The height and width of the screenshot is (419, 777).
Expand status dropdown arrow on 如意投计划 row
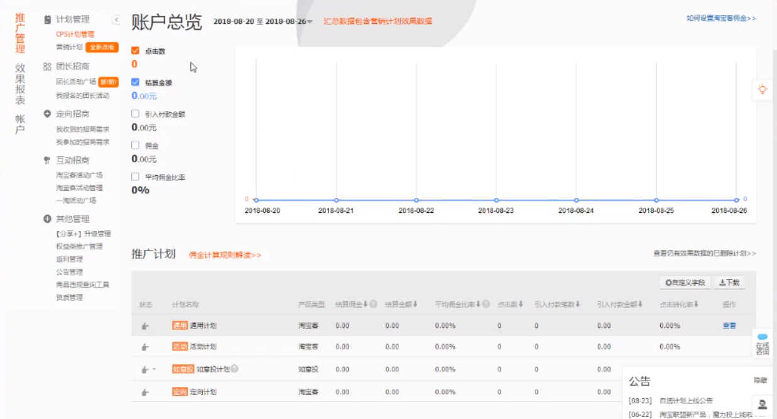(155, 369)
